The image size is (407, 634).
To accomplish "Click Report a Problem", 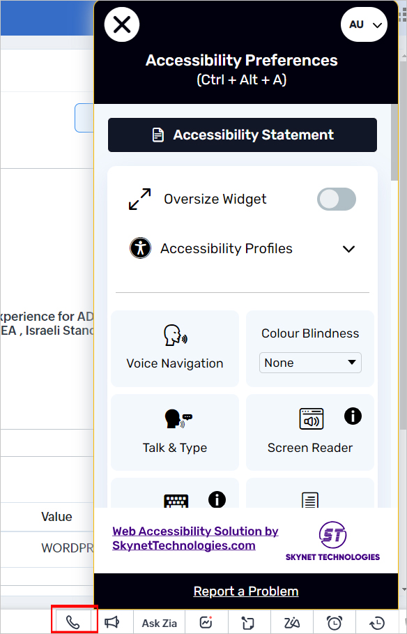I will click(x=245, y=591).
